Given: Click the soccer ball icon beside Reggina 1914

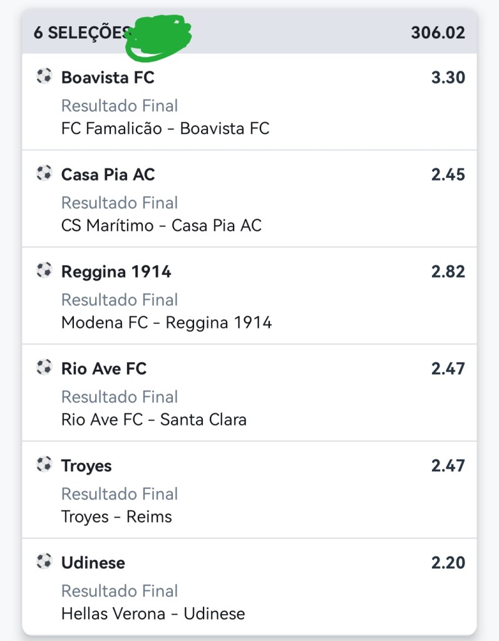Looking at the screenshot, I should (44, 271).
